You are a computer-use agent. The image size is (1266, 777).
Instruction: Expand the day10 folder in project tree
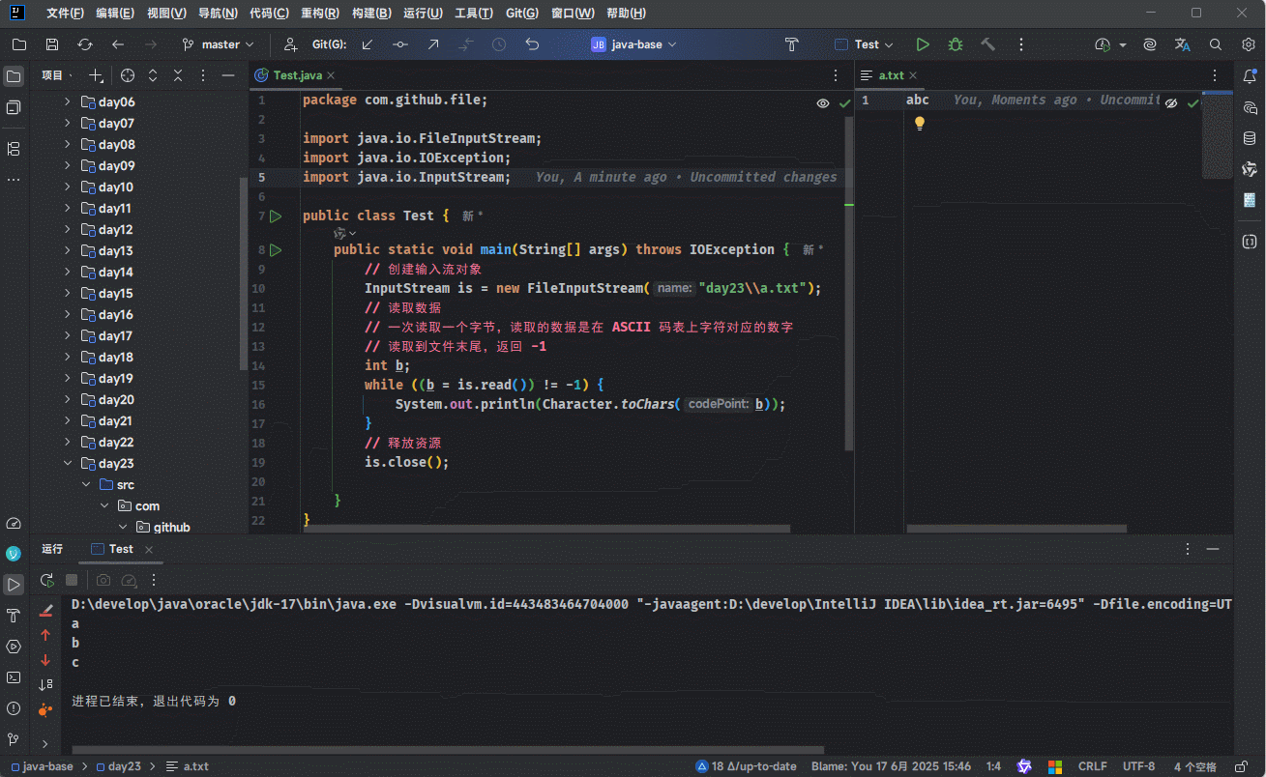(67, 187)
